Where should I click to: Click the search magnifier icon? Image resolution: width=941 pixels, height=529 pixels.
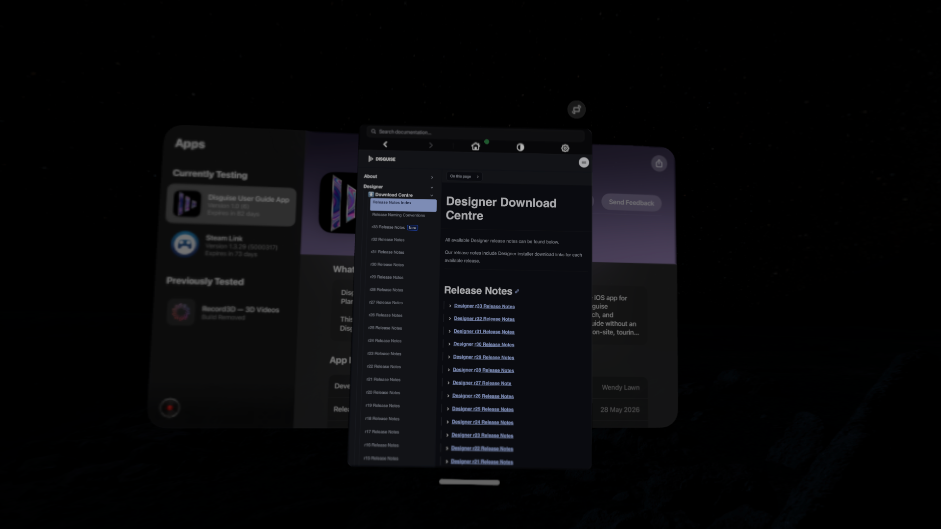(x=373, y=131)
